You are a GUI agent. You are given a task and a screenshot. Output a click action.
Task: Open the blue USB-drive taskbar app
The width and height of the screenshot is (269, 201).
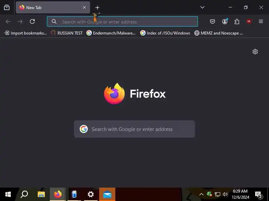tap(74, 194)
